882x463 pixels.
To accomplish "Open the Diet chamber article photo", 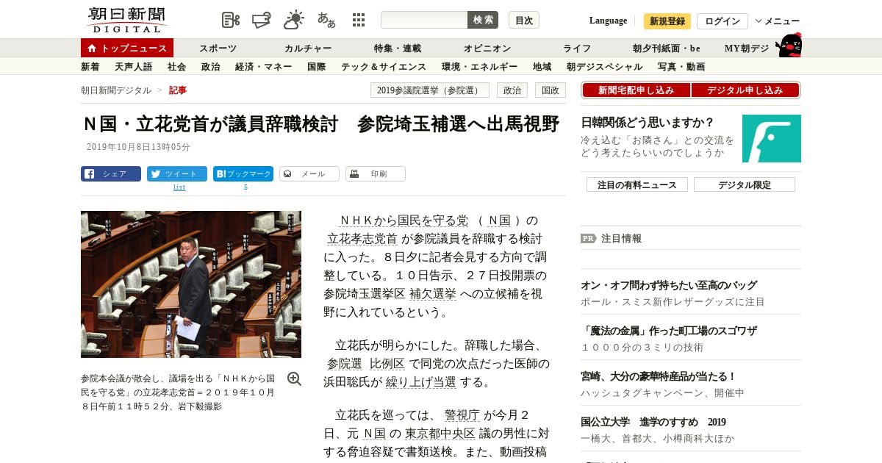I will coord(191,284).
